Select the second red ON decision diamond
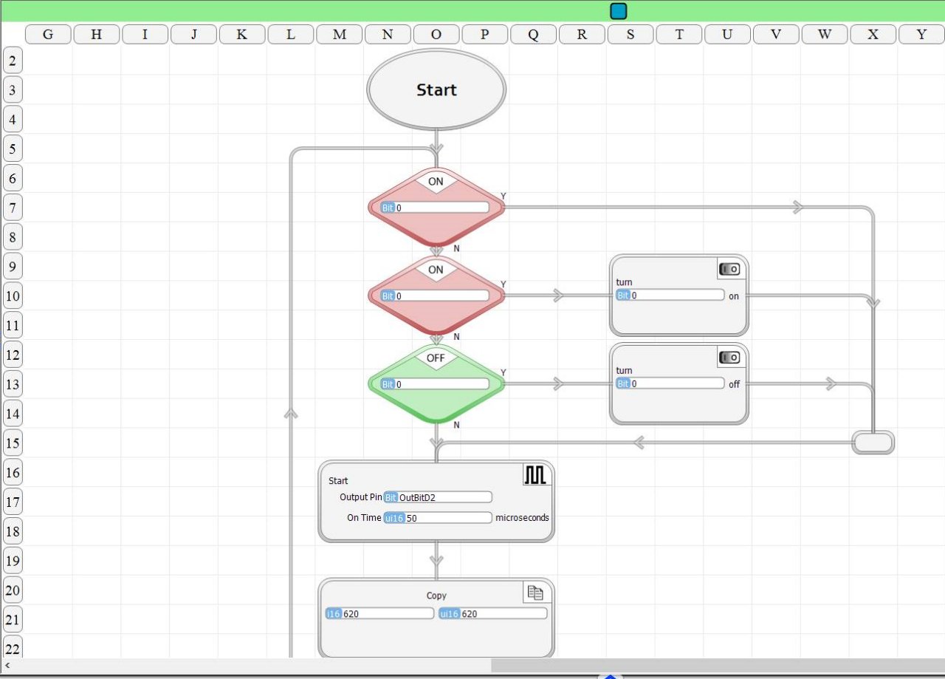 [436, 296]
